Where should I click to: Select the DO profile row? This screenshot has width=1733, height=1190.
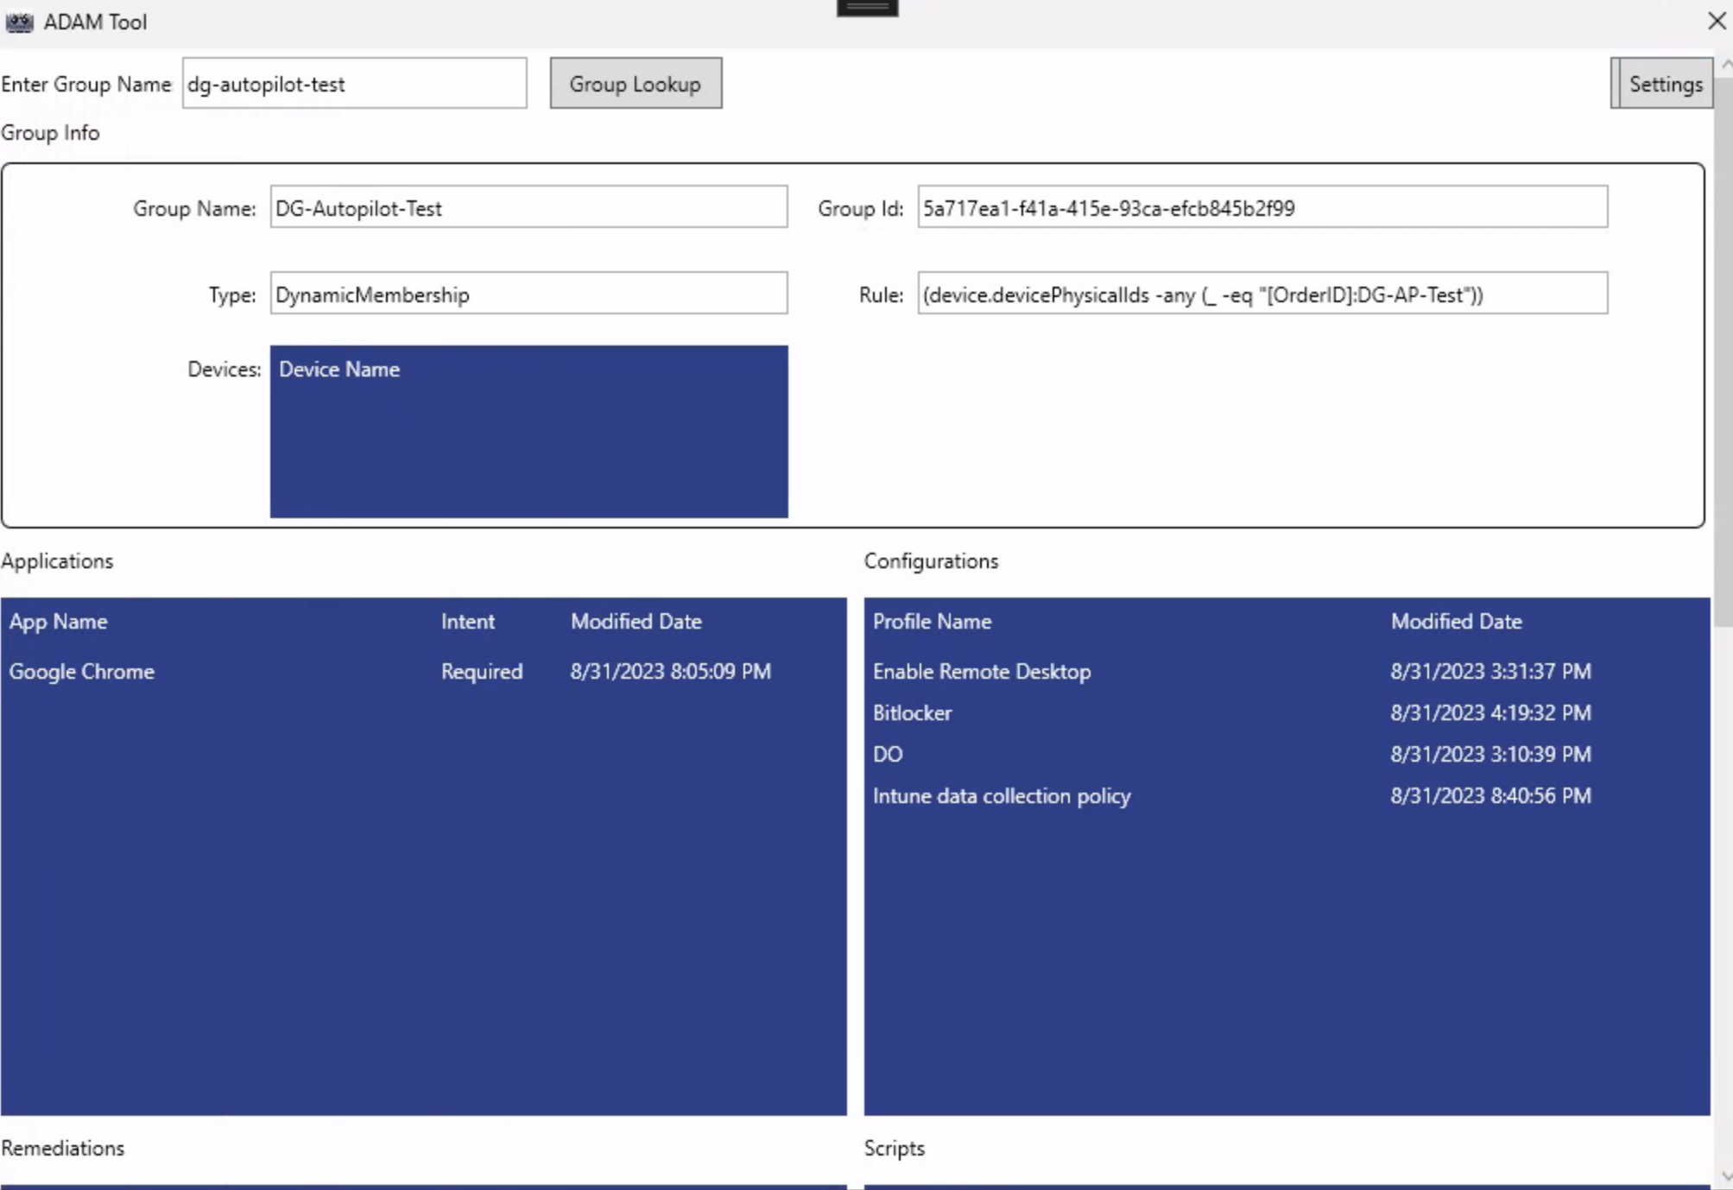click(1287, 754)
